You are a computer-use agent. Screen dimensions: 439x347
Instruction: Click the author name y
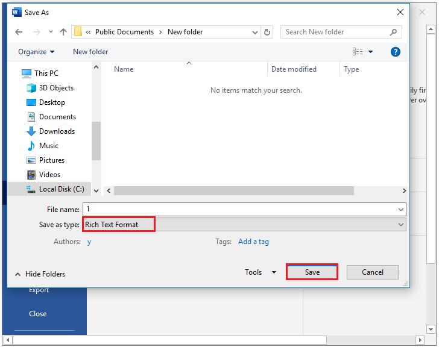(89, 242)
